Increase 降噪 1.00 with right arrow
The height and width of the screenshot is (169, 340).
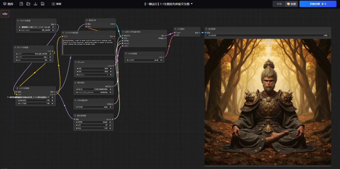click(111, 128)
